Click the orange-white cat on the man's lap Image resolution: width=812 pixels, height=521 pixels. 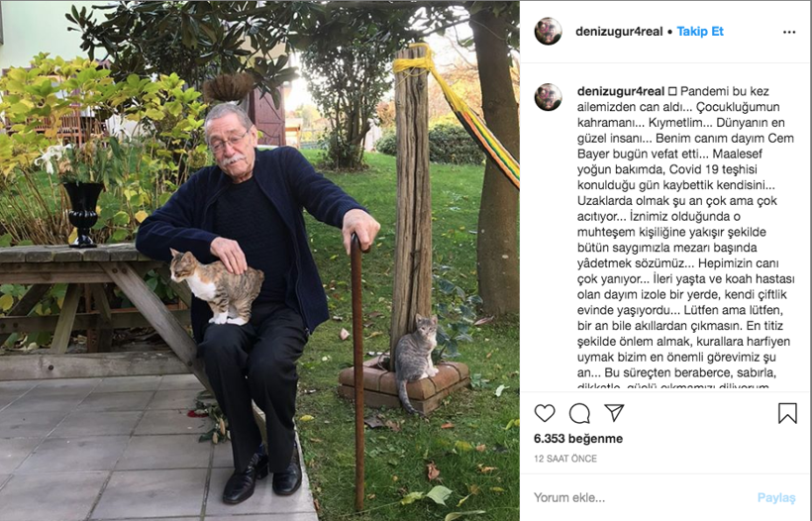tap(217, 287)
